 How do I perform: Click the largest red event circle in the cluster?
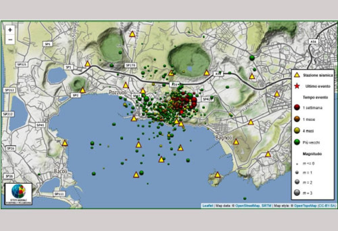coord(194,100)
